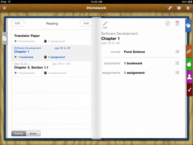Open list icon on bookmarks row
This screenshot has width=193, height=145.
tap(177, 63)
